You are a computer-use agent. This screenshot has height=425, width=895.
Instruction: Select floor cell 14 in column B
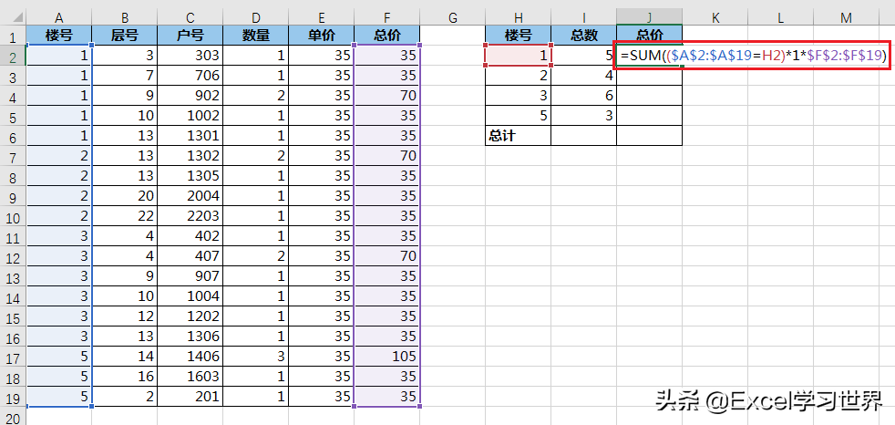coord(125,356)
